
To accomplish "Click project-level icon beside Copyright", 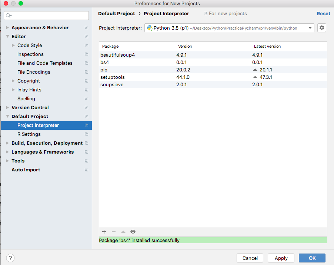I will 86,81.
